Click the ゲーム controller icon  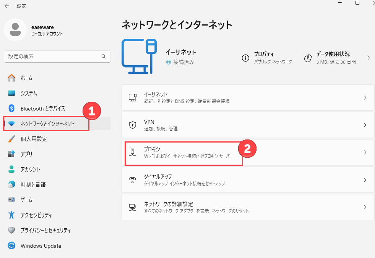pyautogui.click(x=11, y=200)
